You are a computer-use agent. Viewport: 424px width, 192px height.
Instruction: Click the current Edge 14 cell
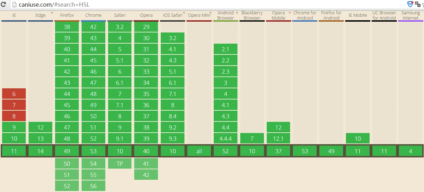(x=40, y=151)
